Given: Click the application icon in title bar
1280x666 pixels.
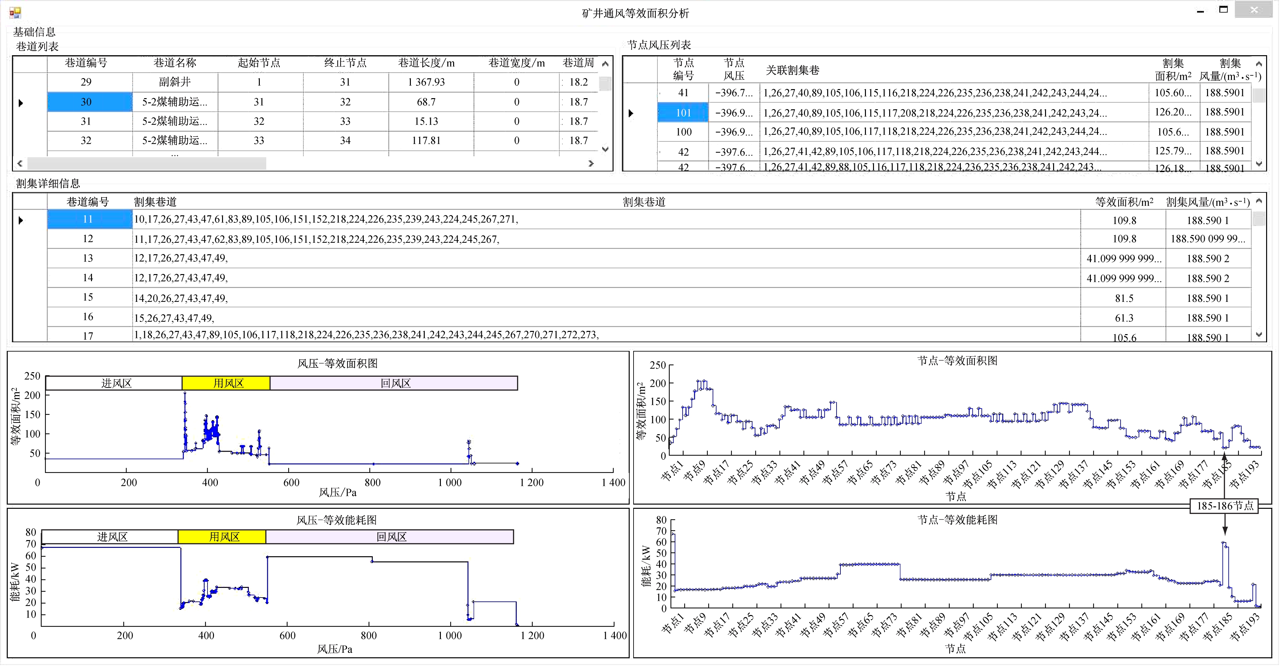Looking at the screenshot, I should pyautogui.click(x=15, y=12).
